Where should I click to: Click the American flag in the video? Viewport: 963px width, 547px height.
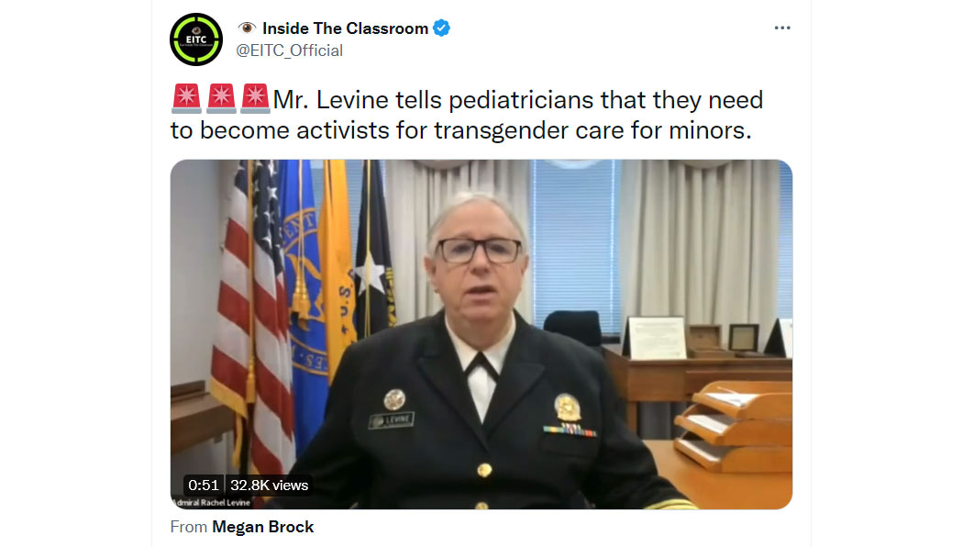252,319
